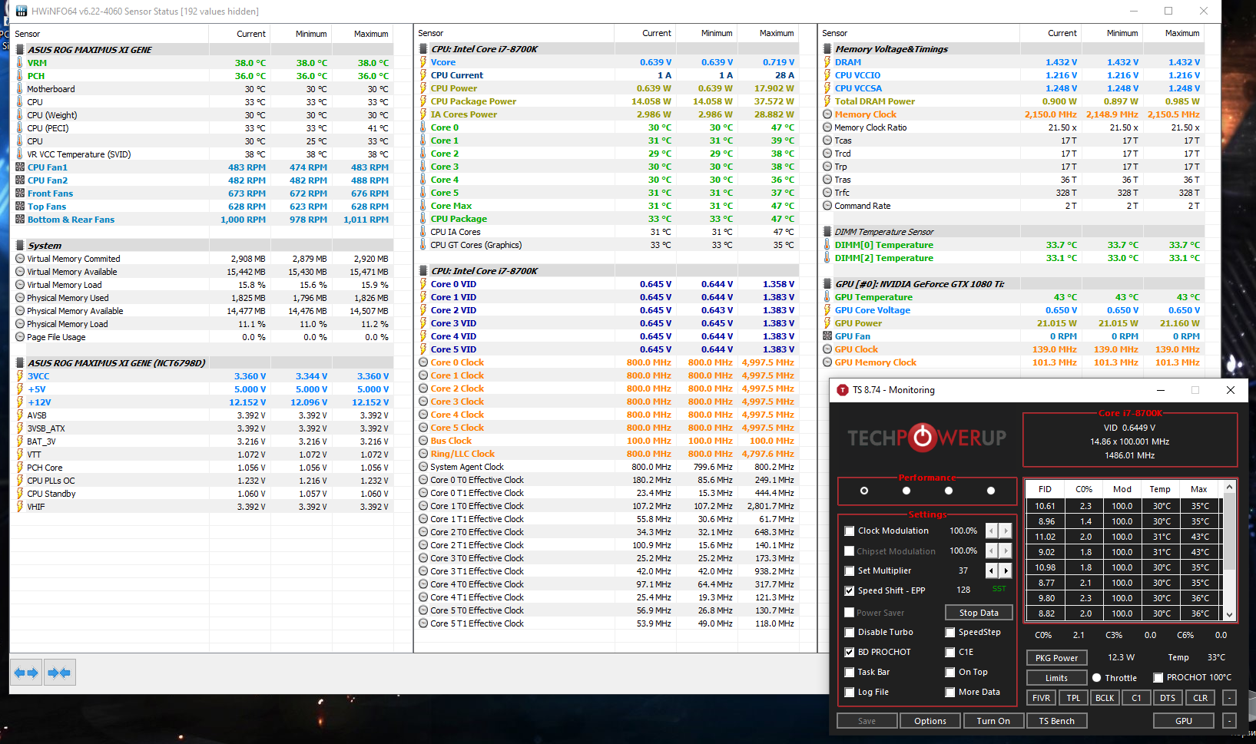
Task: Click the thermometer icon beside VRM
Action: coord(20,63)
